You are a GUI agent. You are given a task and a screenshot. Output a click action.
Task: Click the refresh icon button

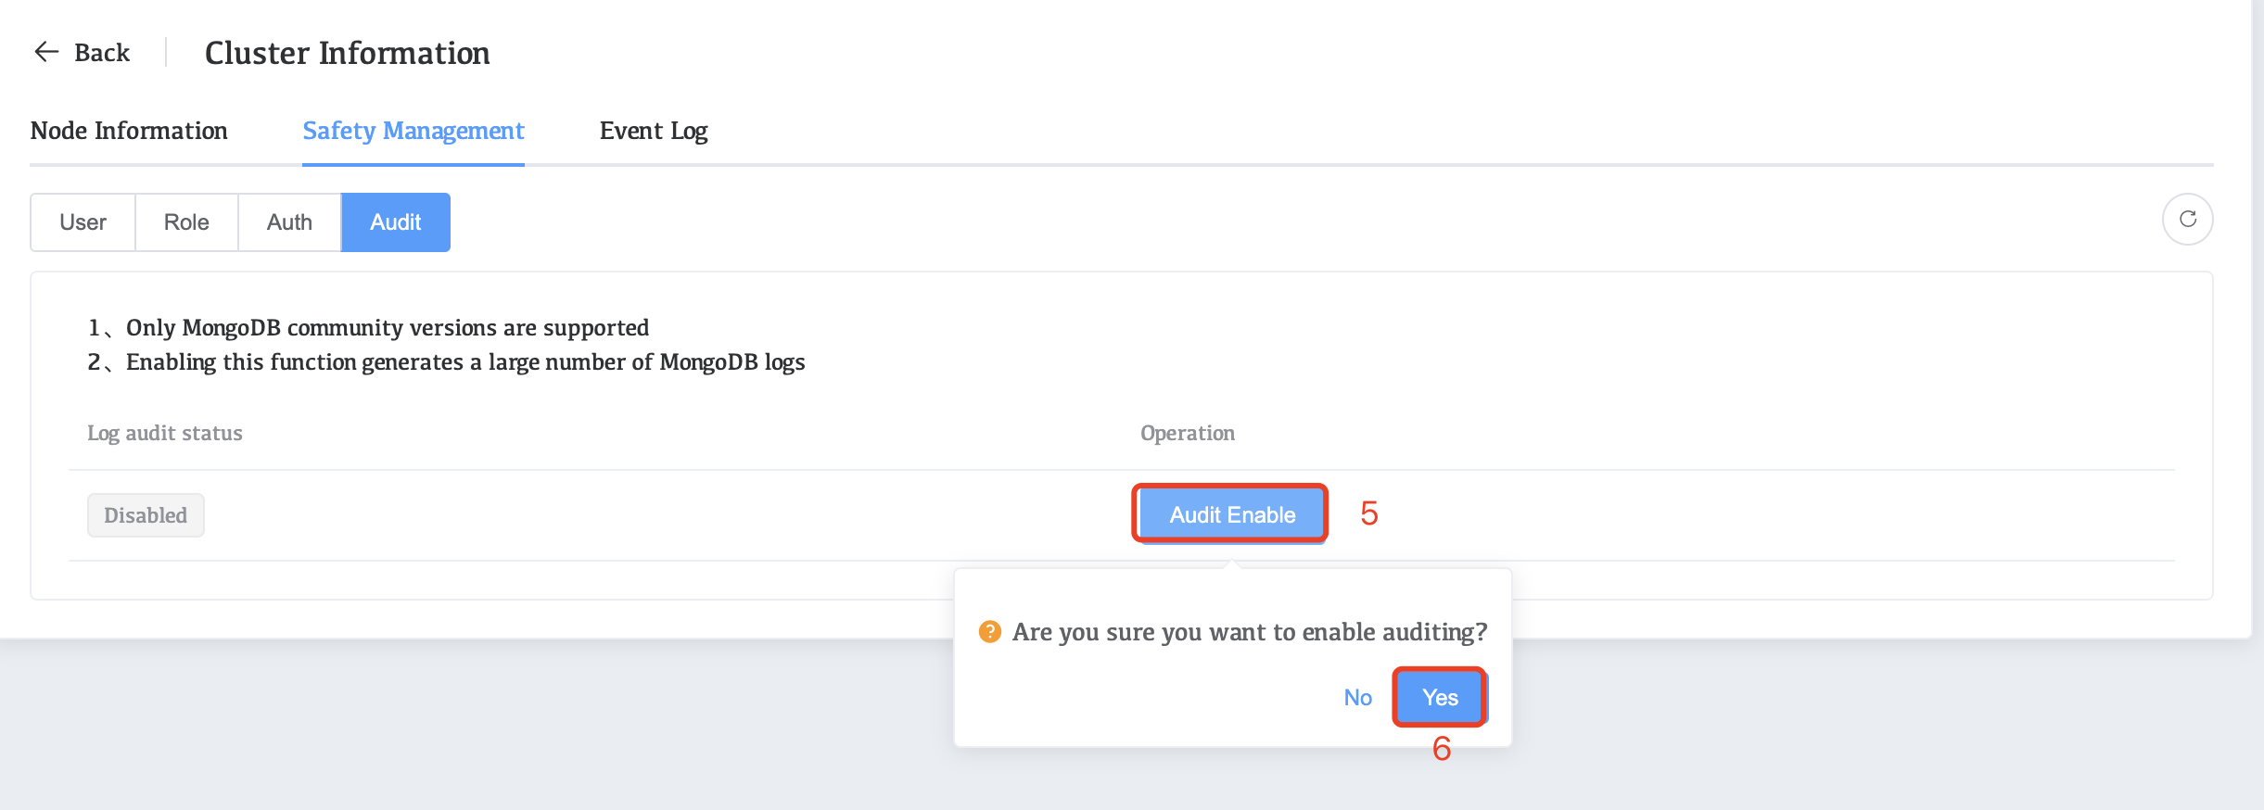pos(2187,219)
